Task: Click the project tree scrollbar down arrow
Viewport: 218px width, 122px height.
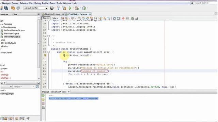Action: (x=39, y=79)
